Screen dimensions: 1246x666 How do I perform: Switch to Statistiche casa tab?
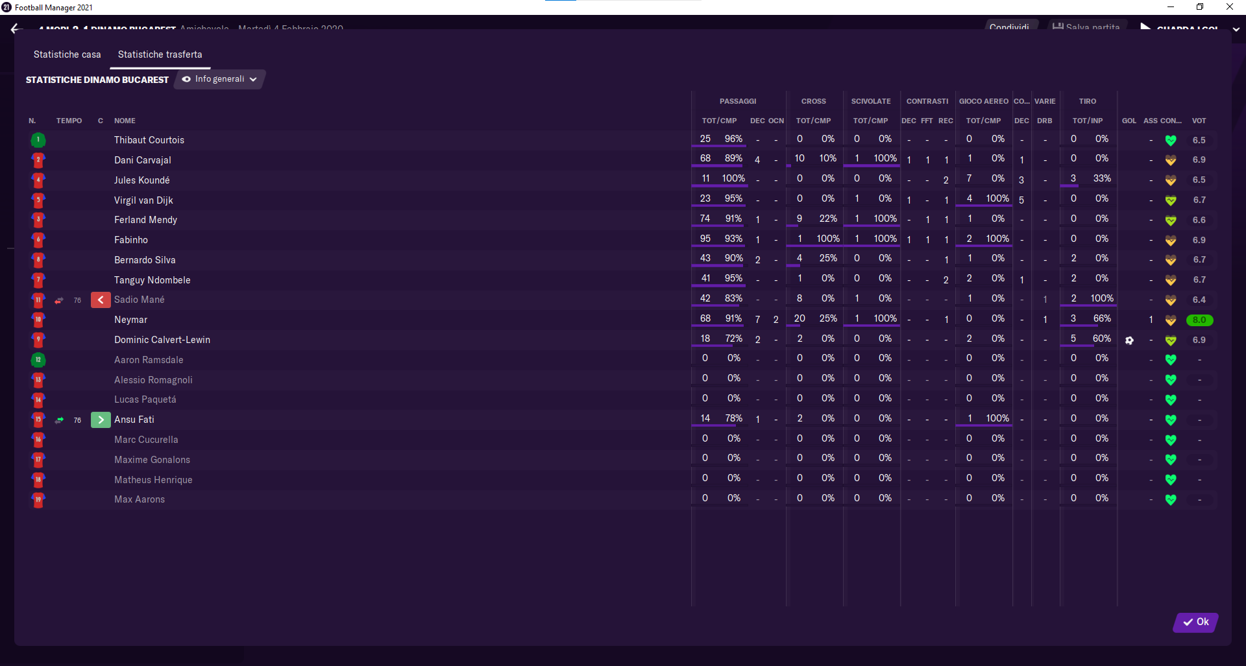(67, 54)
